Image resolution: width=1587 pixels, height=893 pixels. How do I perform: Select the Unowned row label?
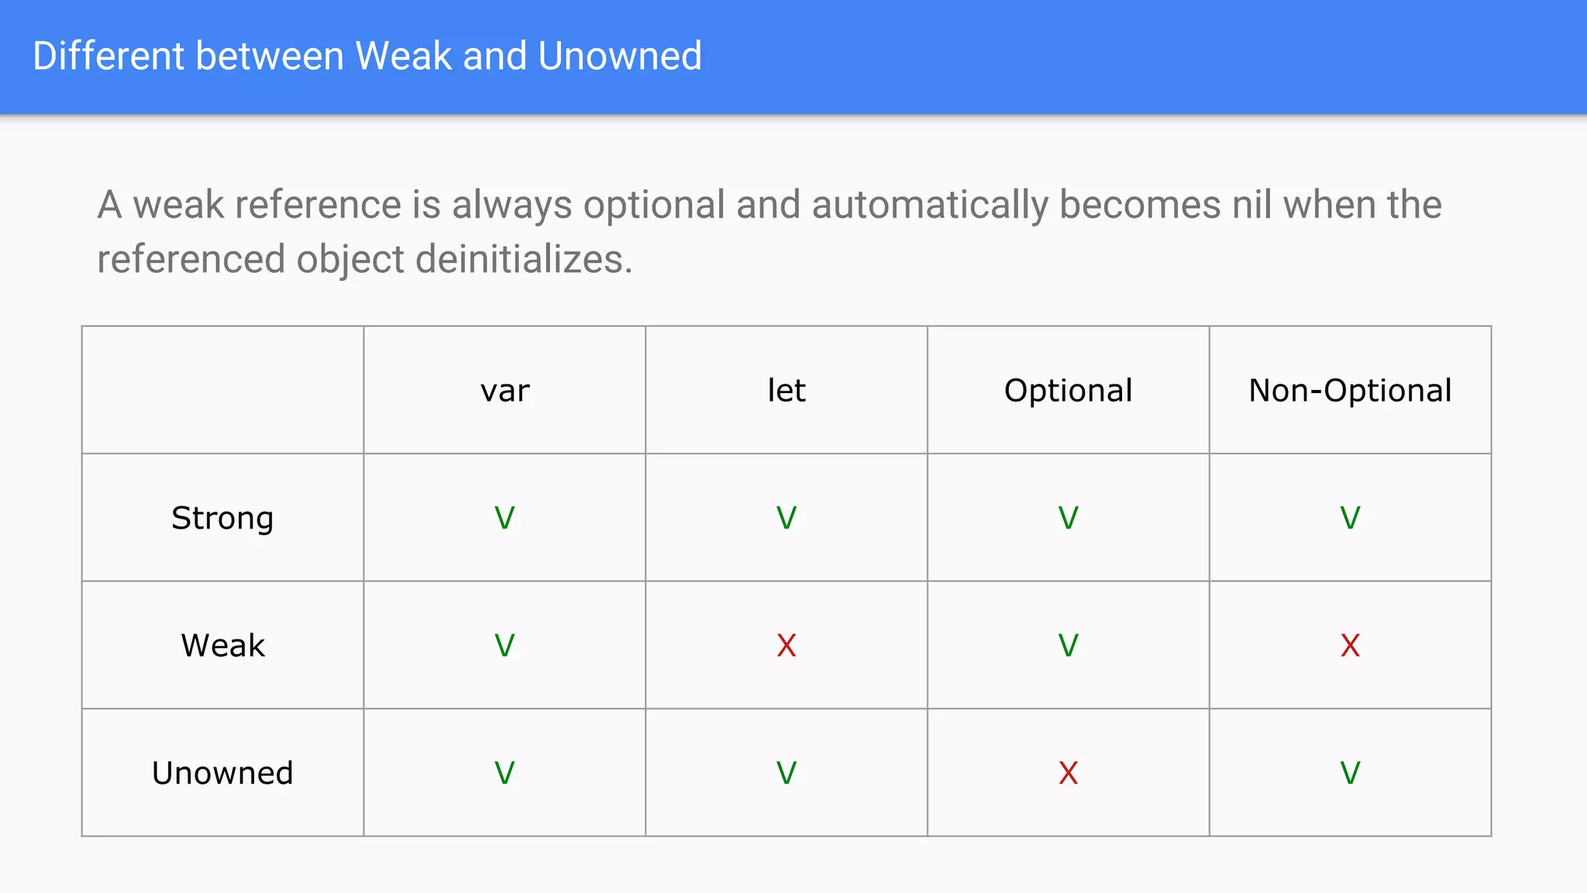[x=222, y=773]
